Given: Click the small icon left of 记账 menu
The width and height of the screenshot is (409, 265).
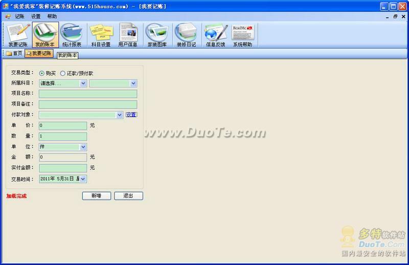Looking at the screenshot, I should [8, 16].
